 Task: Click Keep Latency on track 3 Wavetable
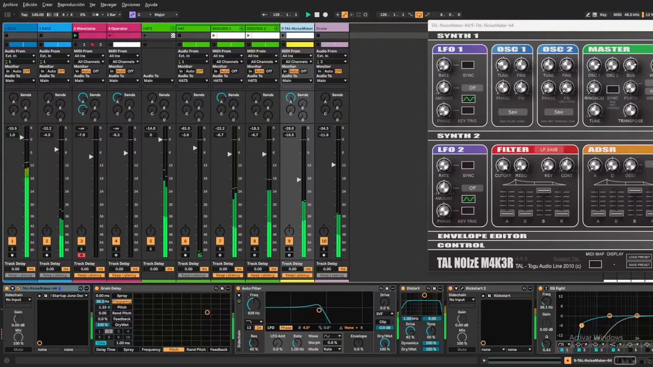[x=90, y=275]
